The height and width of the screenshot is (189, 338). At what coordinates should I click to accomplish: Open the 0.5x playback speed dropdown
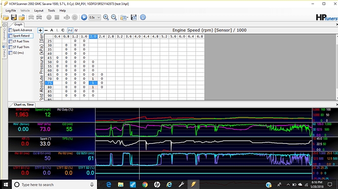tap(95, 18)
